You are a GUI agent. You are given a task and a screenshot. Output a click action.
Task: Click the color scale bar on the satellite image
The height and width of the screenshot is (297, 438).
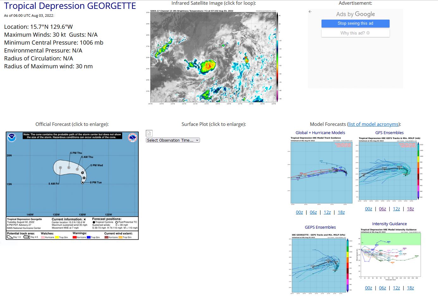tap(277, 57)
